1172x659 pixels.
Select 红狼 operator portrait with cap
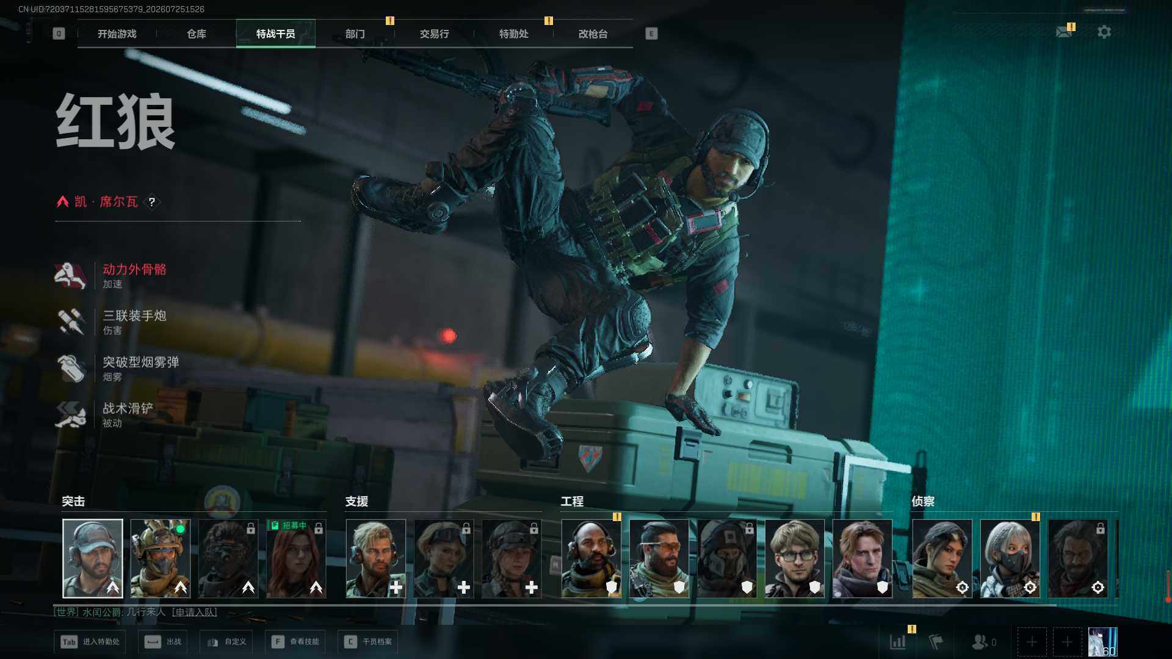(92, 558)
